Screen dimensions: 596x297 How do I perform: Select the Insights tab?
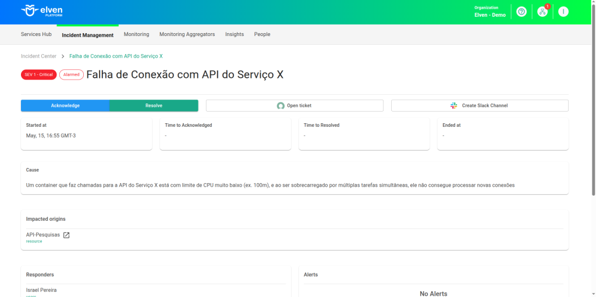[x=235, y=34]
